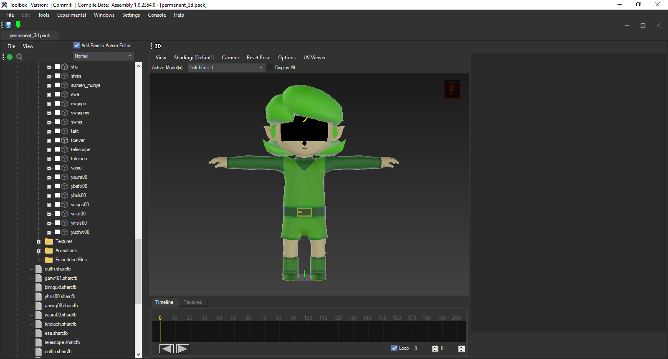Enable the Display All checkbox
668x359 pixels.
[270, 68]
